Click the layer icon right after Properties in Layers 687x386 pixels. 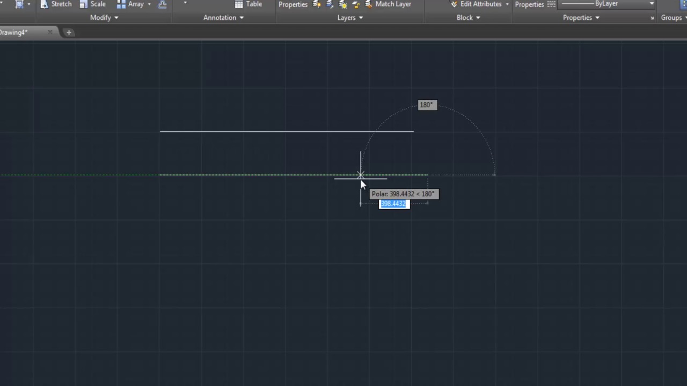[317, 4]
